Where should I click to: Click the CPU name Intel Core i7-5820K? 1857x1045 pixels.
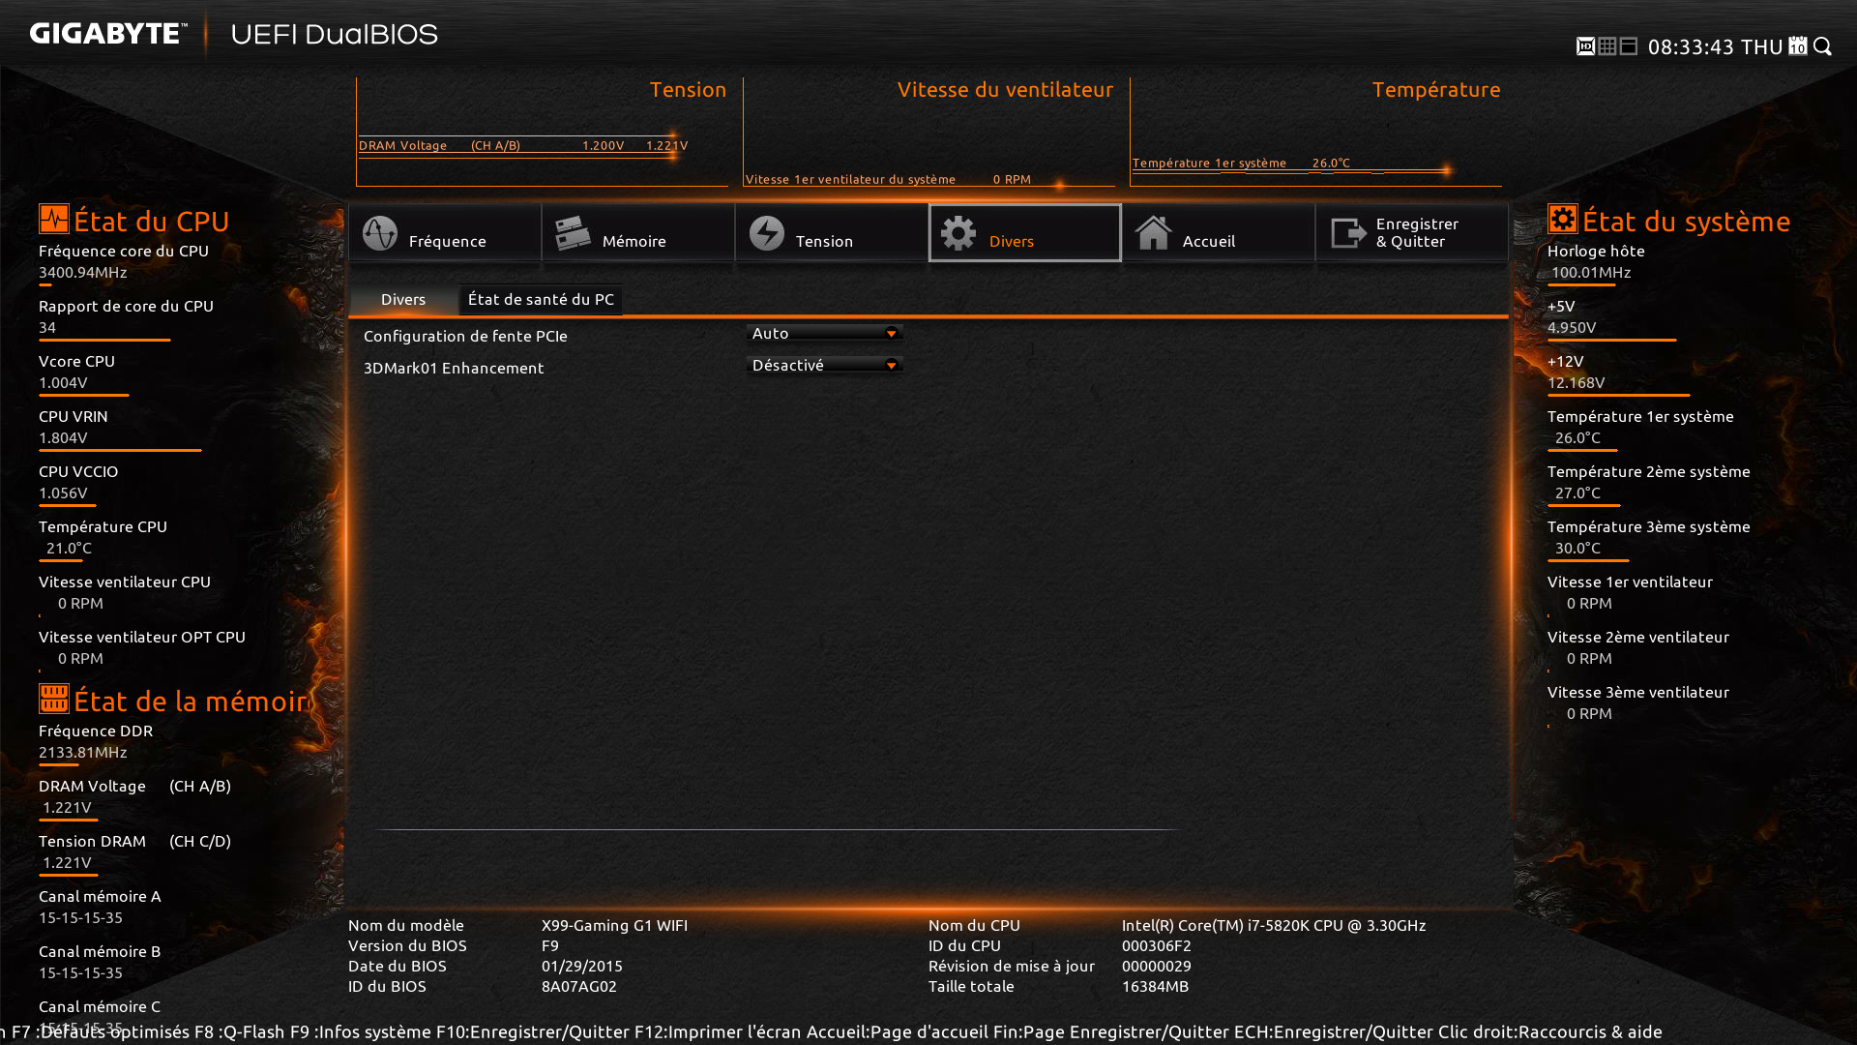click(x=1274, y=925)
